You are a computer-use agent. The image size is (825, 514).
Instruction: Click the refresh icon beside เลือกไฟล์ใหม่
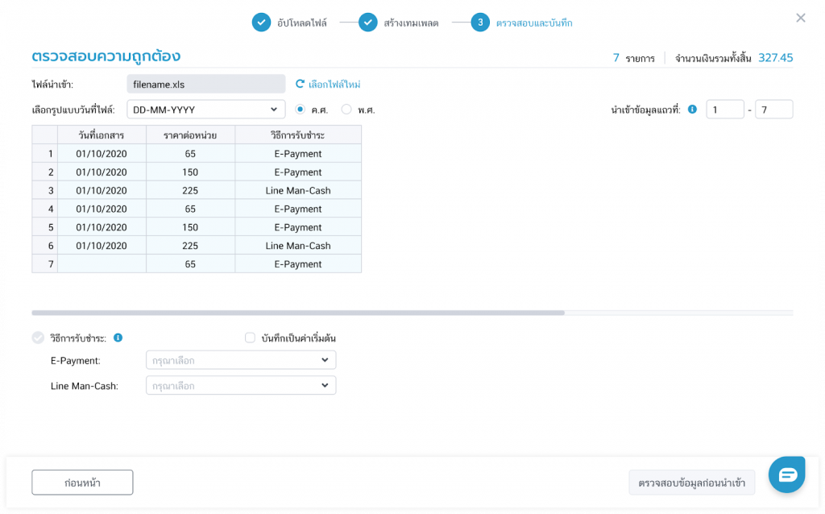[300, 84]
